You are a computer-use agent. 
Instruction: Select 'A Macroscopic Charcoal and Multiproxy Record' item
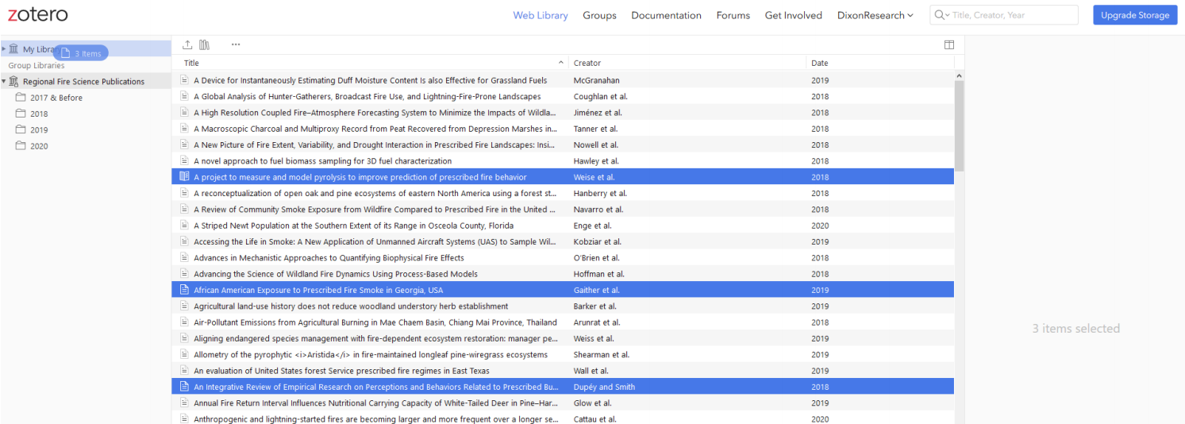[563, 129]
